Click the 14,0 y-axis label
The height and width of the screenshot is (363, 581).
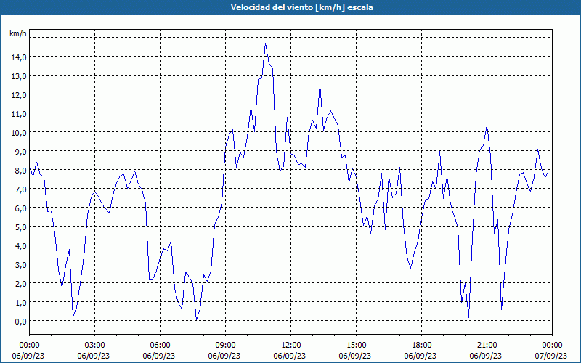pyautogui.click(x=19, y=57)
